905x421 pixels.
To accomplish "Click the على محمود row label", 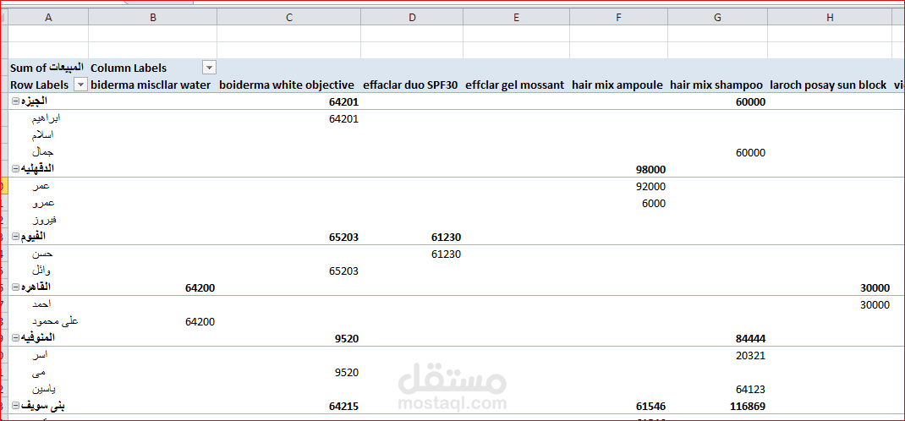I will click(56, 321).
